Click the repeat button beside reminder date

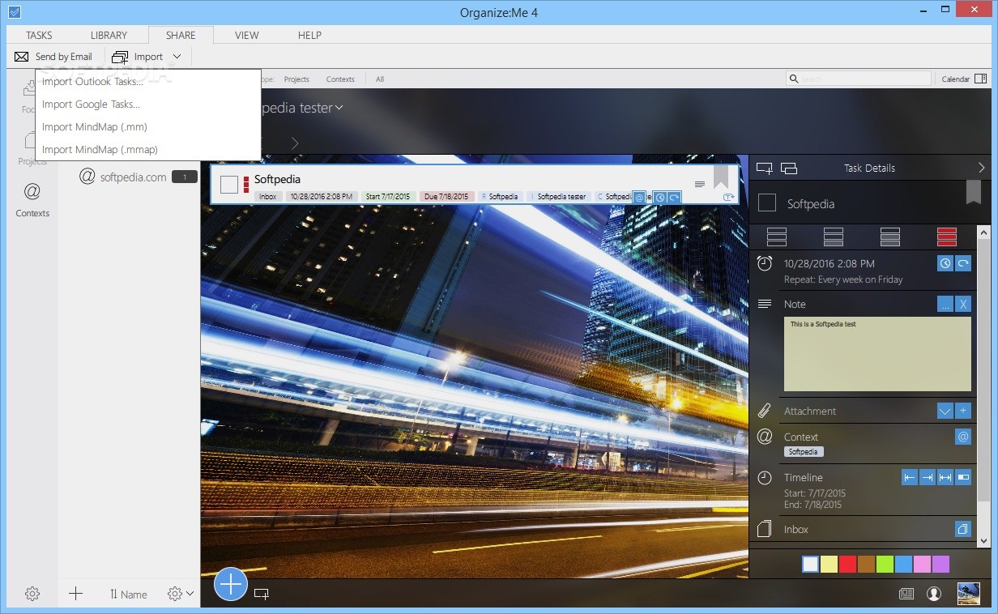pyautogui.click(x=963, y=263)
